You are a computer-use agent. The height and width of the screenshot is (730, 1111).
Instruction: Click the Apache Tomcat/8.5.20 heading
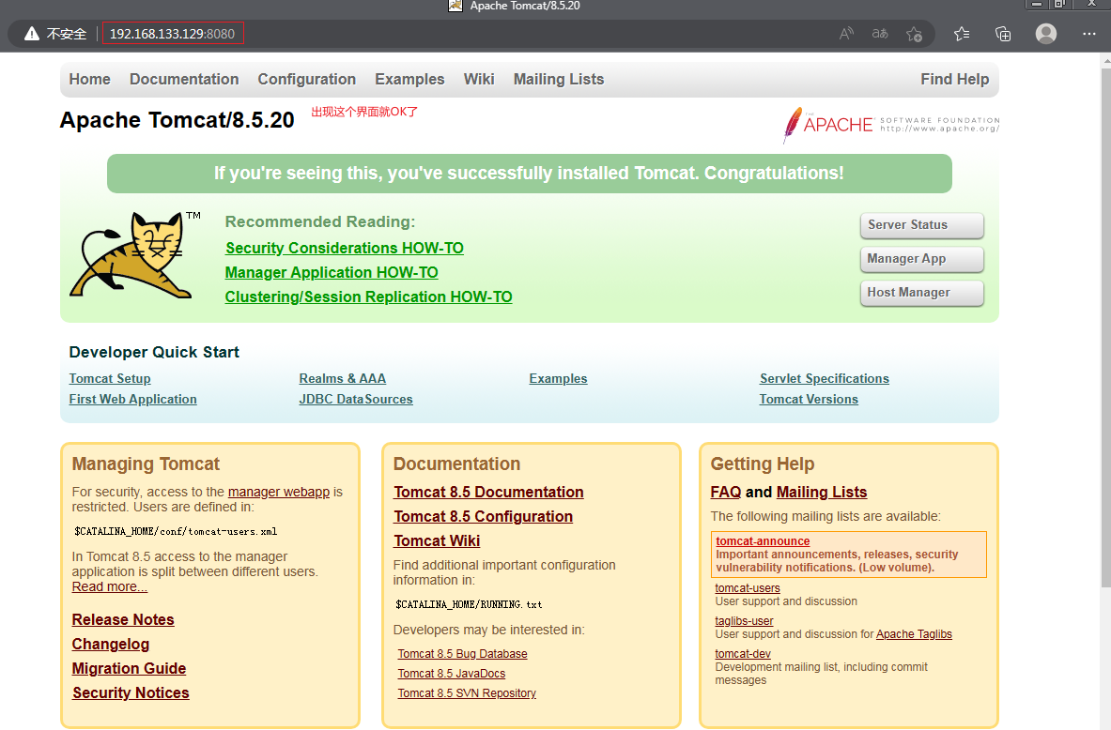[x=177, y=120]
